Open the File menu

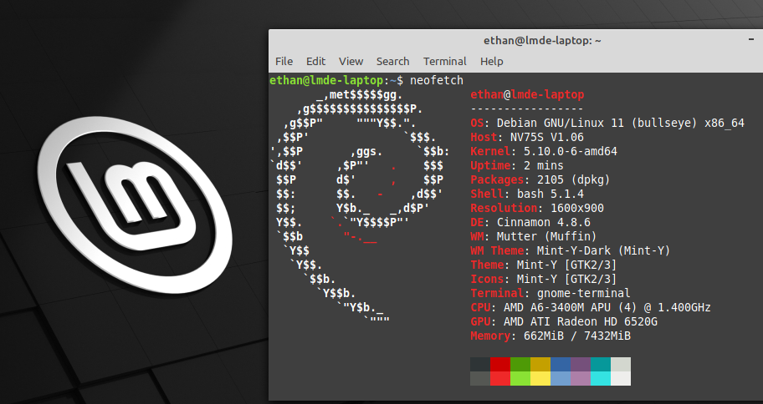pyautogui.click(x=284, y=62)
